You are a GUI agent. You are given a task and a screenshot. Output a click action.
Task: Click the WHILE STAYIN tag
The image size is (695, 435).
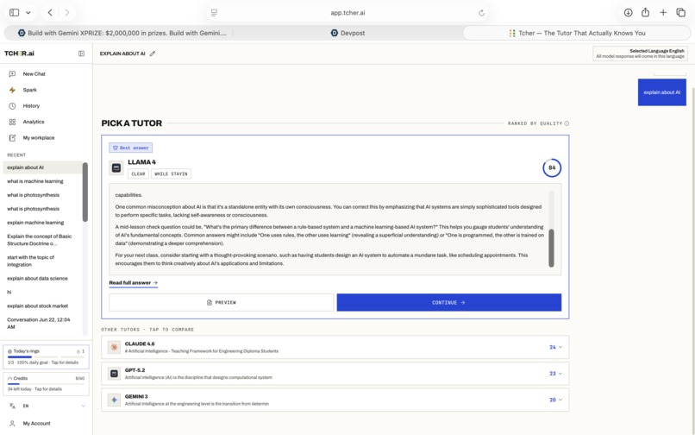pos(171,174)
